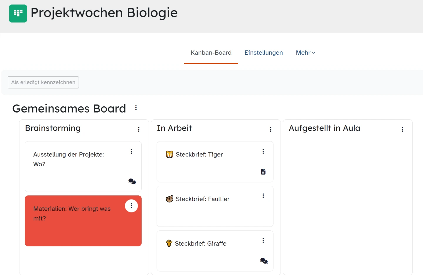Click the Steckbrief: Faultier card title
This screenshot has height=280, width=423.
202,199
